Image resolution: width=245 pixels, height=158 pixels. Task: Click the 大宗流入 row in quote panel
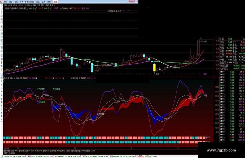click(x=232, y=68)
